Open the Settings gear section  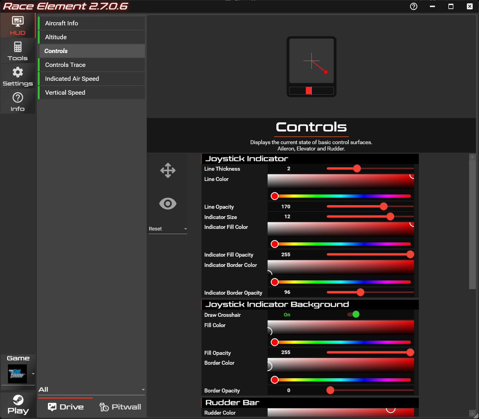18,76
